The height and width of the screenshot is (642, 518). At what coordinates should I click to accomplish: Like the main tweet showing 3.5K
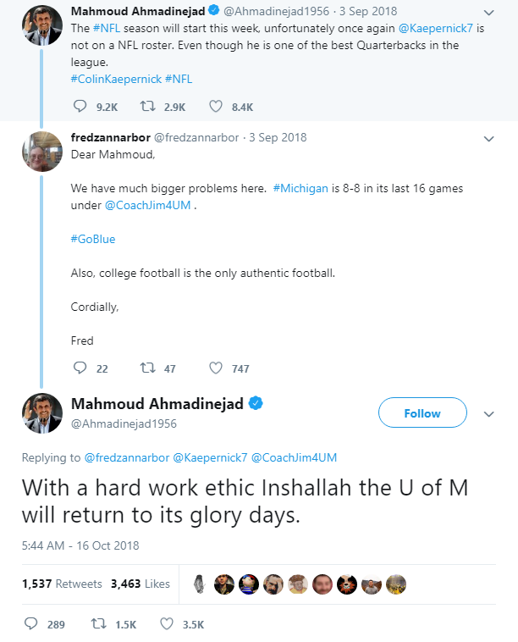point(167,624)
